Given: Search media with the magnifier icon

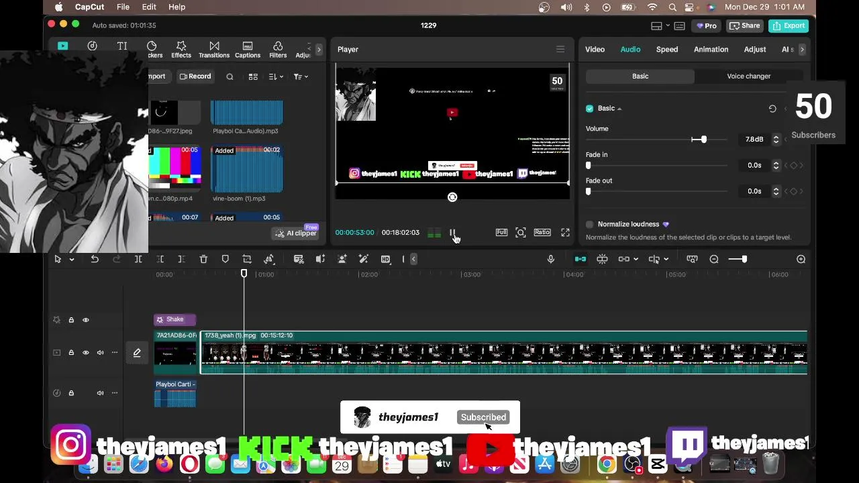Looking at the screenshot, I should pyautogui.click(x=230, y=76).
